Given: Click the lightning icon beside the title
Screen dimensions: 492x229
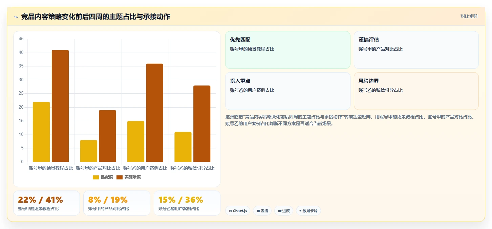Looking at the screenshot, I should [16, 17].
